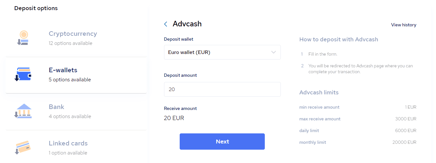
Task: Open the Deposit wallet dropdown chevron
Action: [x=274, y=52]
